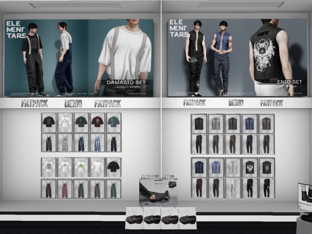Click the left FATPACK sign under Enio poster
Screen dimensions: 312x234
194,103
